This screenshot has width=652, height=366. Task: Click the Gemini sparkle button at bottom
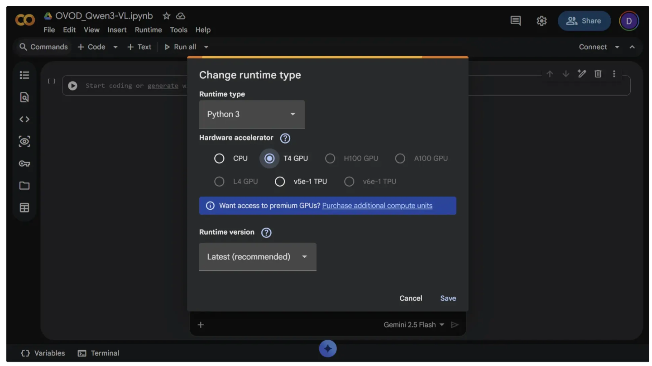[x=328, y=349]
